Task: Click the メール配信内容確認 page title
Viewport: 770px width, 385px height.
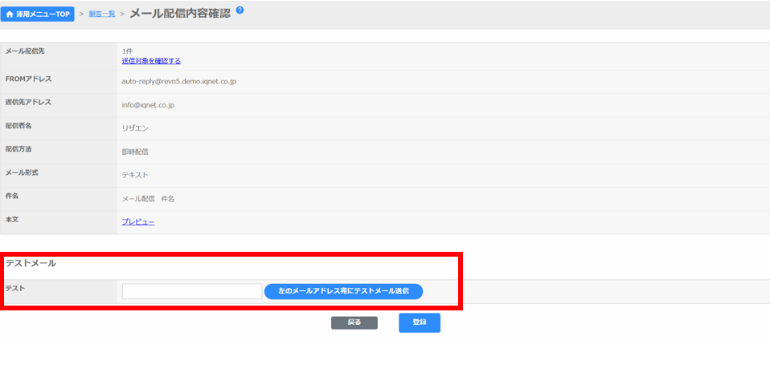Action: click(x=179, y=13)
